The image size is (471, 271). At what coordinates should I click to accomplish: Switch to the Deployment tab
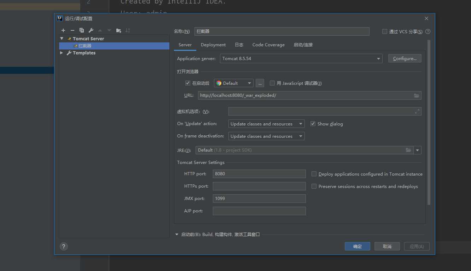coord(213,45)
